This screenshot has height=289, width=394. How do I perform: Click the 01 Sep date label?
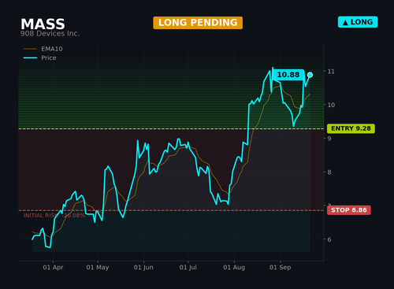pos(280,268)
